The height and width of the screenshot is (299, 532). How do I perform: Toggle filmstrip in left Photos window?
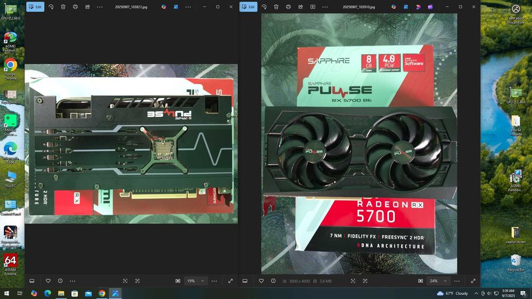(32, 281)
